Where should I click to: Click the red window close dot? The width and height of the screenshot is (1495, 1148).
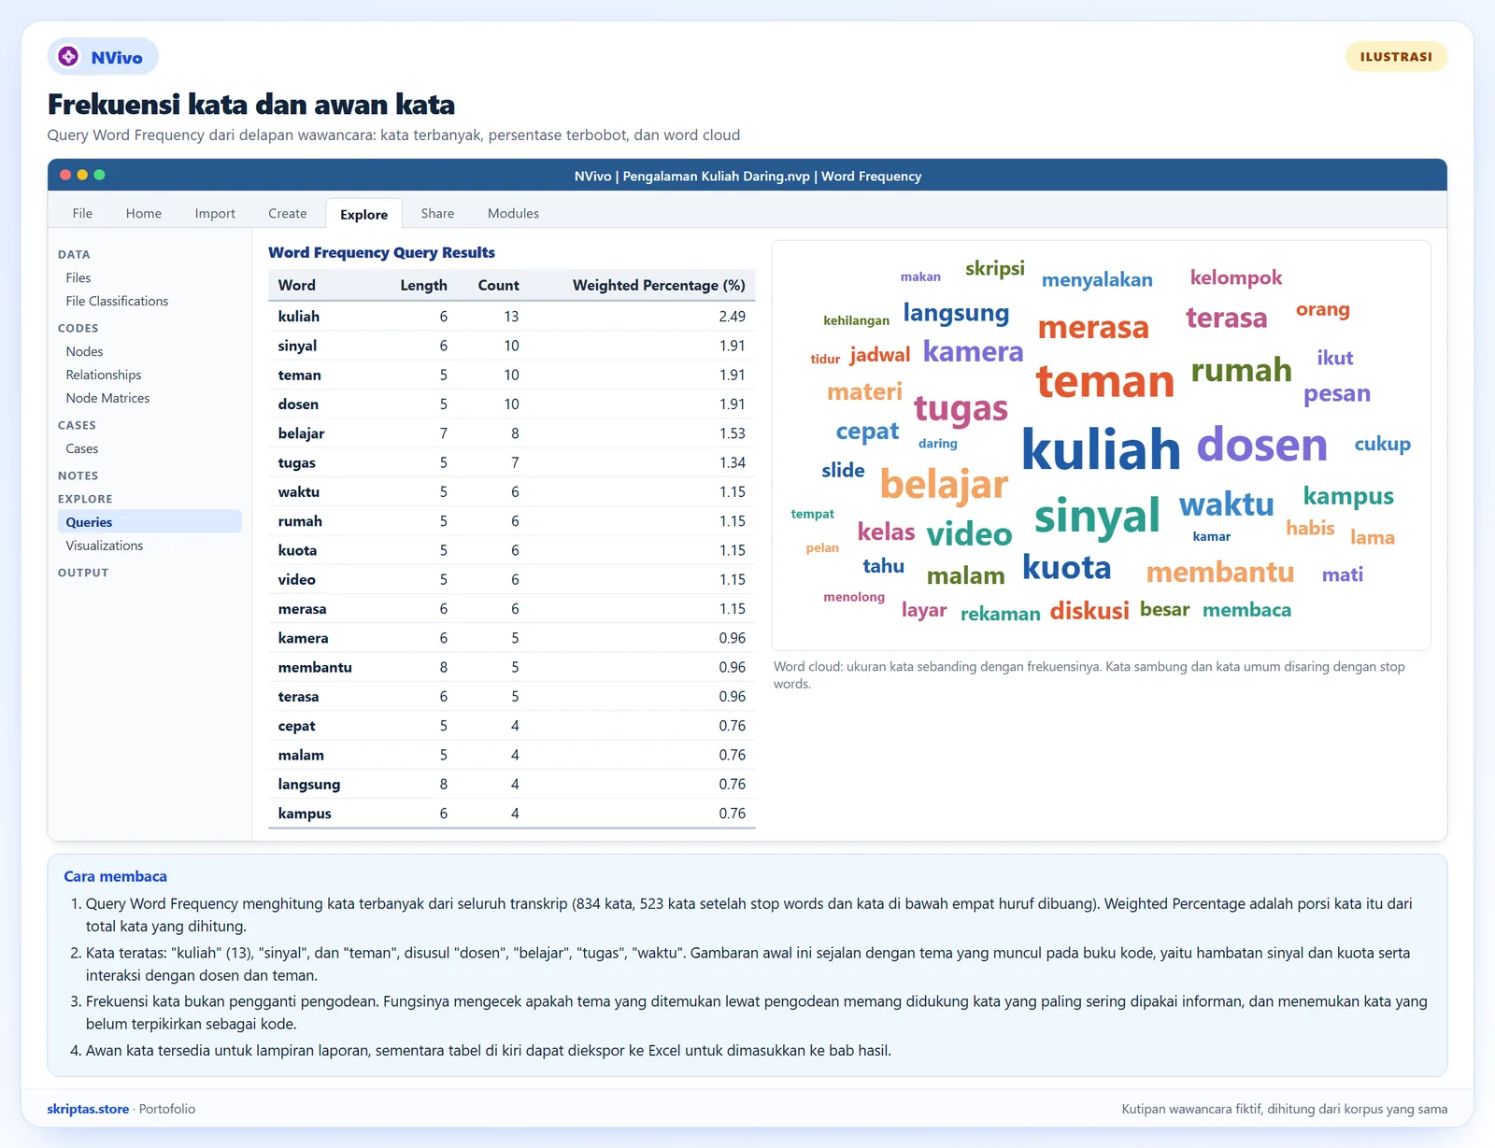coord(65,175)
